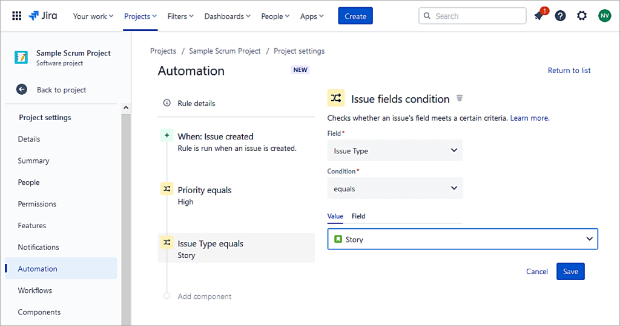
Task: Click the NV user avatar
Action: (x=604, y=16)
